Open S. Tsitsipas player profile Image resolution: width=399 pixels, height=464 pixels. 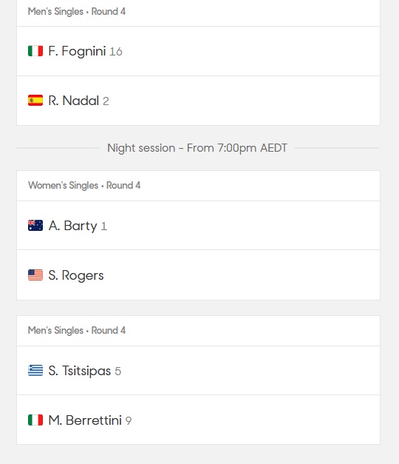click(x=80, y=371)
